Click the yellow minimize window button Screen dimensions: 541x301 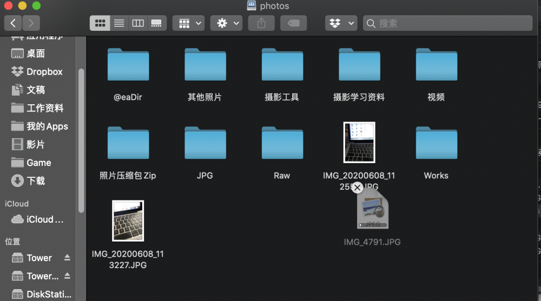point(22,5)
